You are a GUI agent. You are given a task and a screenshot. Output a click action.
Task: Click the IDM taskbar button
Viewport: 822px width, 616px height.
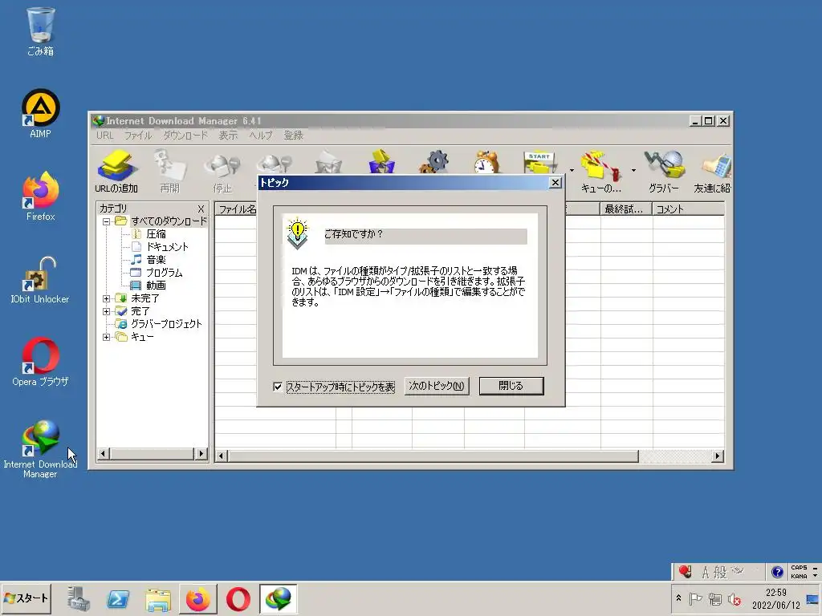pos(278,598)
